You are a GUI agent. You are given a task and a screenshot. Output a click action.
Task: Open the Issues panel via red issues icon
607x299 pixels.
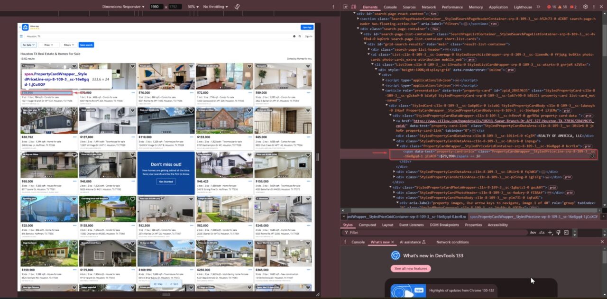pyautogui.click(x=571, y=7)
